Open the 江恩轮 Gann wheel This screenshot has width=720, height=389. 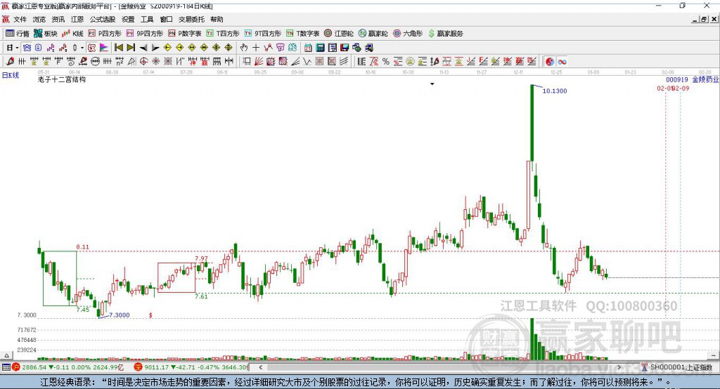[x=339, y=34]
